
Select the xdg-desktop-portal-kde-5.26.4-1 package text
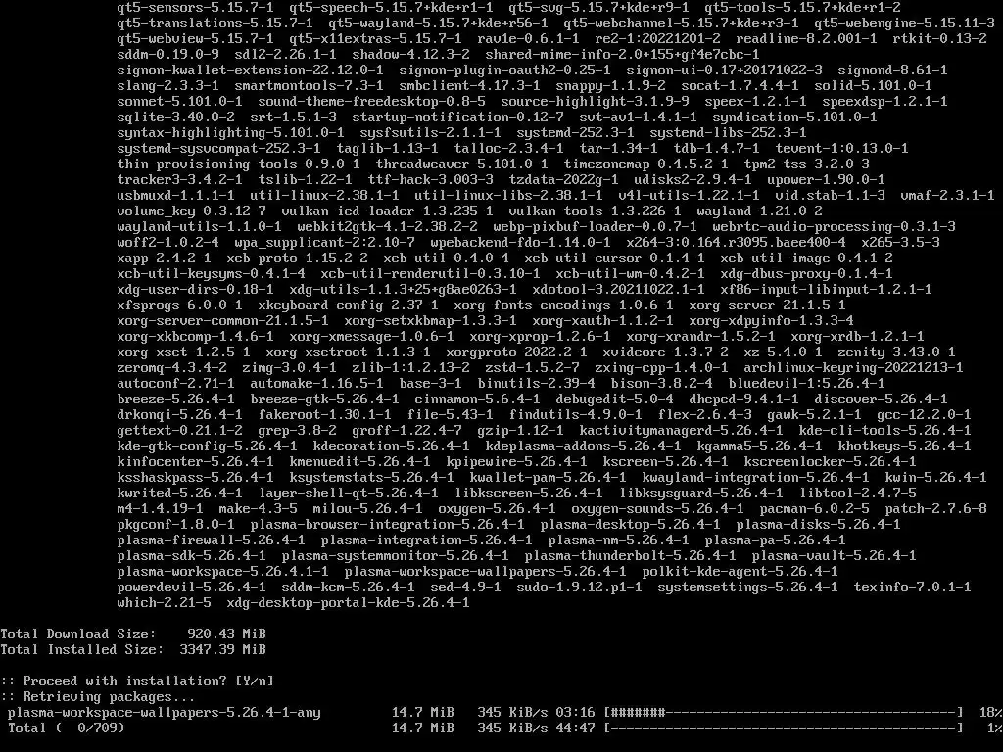(348, 603)
